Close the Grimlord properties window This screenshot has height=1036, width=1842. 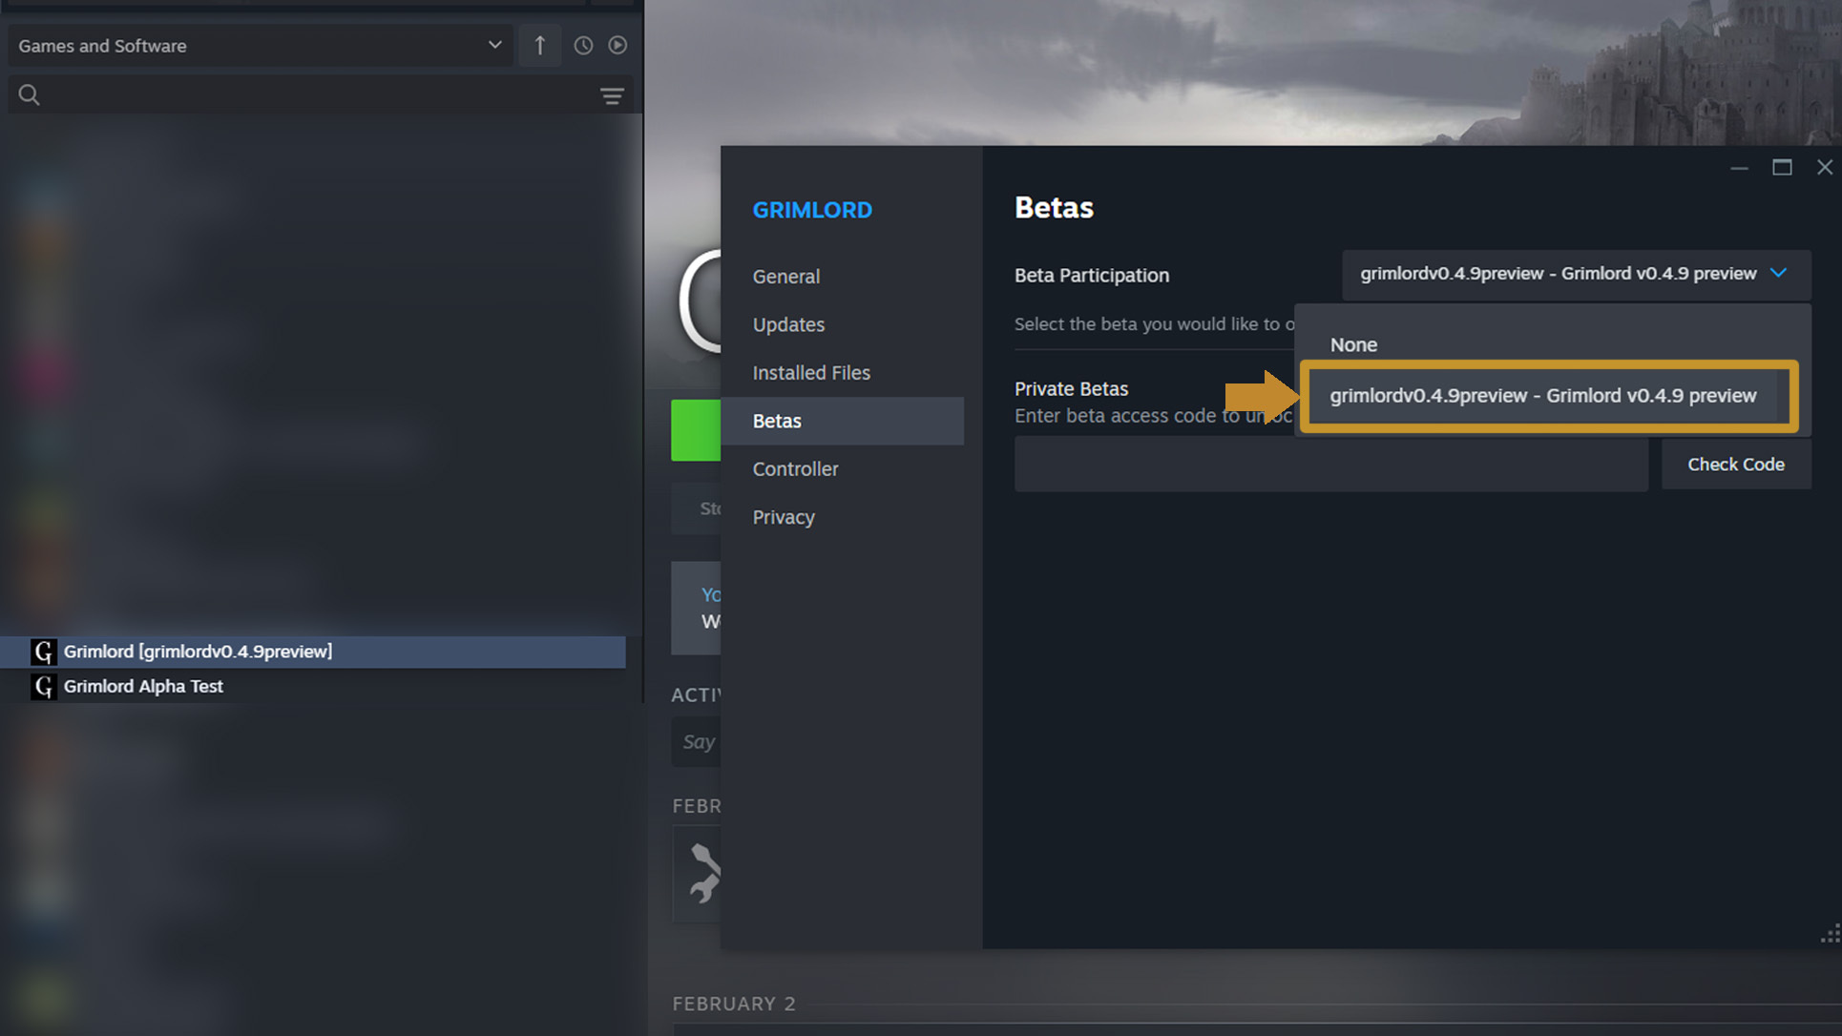[1824, 168]
